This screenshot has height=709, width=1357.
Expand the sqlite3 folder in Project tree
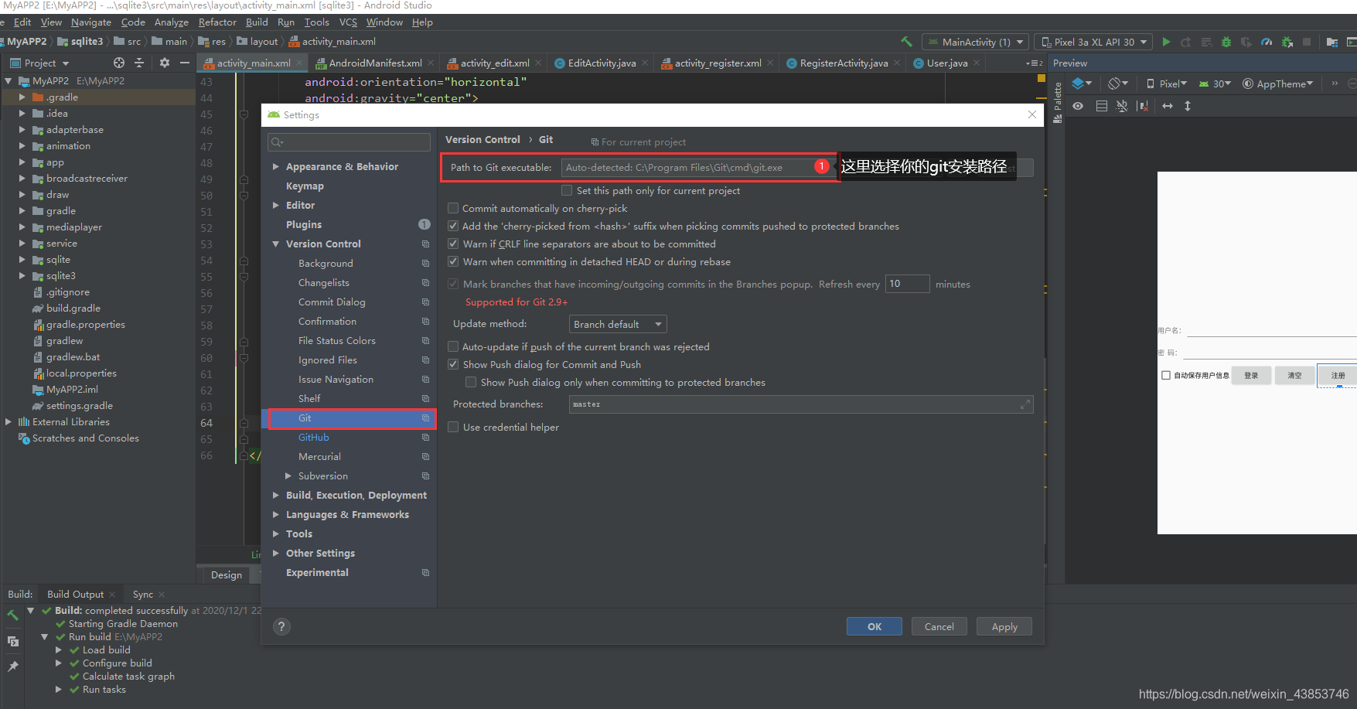pos(22,275)
